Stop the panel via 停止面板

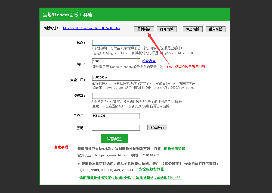pyautogui.click(x=193, y=29)
